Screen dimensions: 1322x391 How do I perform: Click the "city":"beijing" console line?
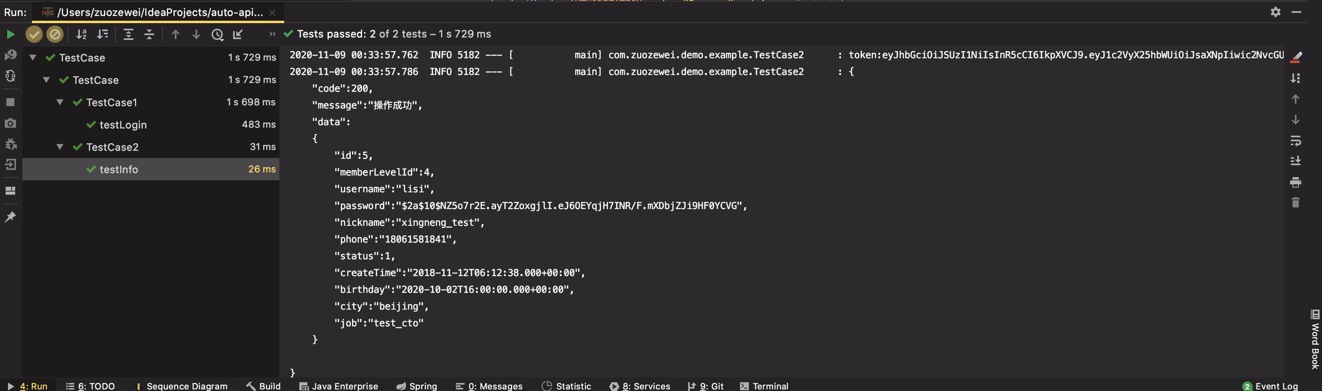(x=381, y=306)
